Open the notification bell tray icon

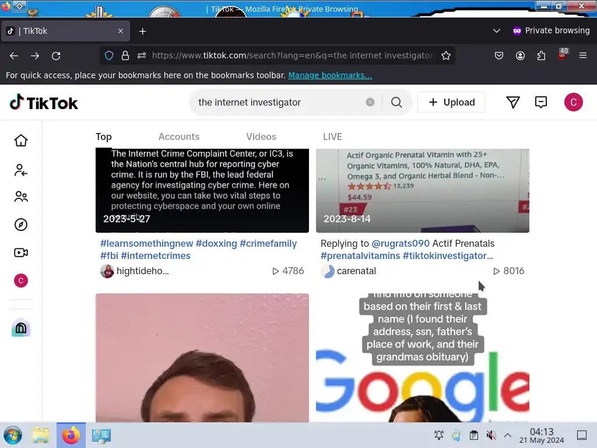pyautogui.click(x=438, y=435)
